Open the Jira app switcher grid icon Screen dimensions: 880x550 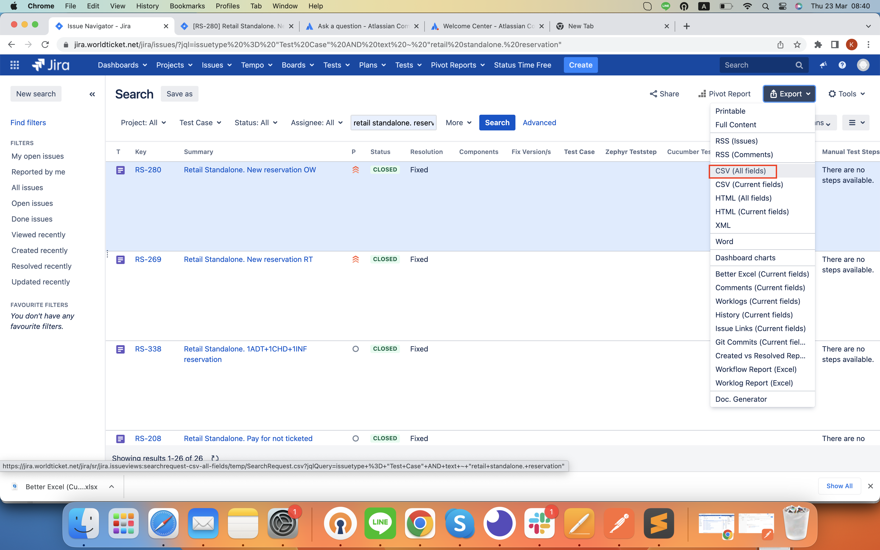(15, 65)
